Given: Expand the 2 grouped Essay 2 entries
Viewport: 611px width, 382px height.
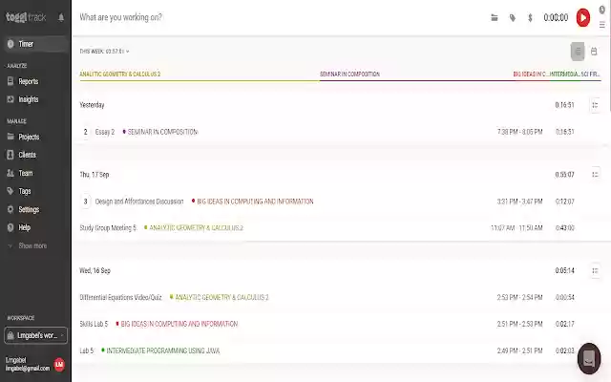Looking at the screenshot, I should click(x=85, y=132).
